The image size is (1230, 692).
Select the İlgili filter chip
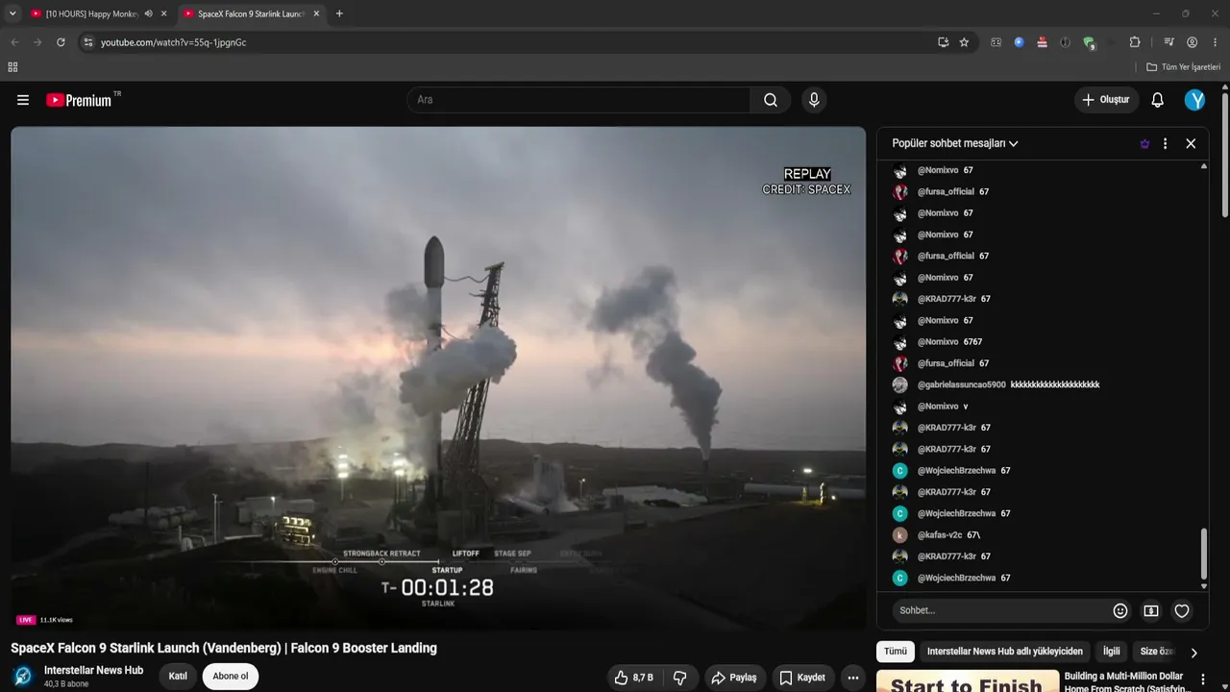[1112, 652]
